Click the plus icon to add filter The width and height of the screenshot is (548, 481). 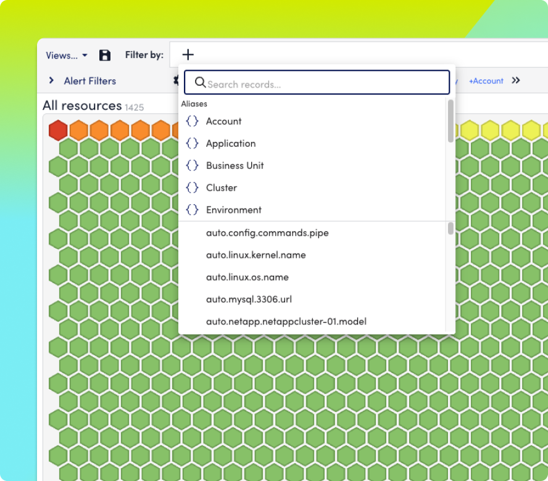[x=188, y=55]
